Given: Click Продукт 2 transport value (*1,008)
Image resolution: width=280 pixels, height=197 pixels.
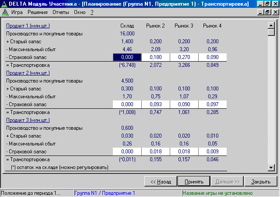Looking at the screenshot, I should [x=127, y=112].
